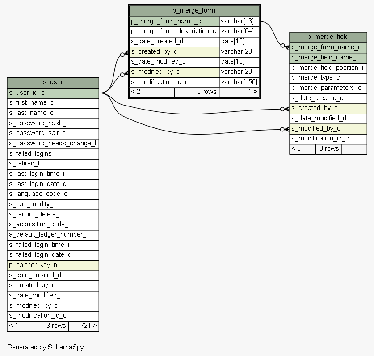Screen dimensions: 374x356
Task: Select the p_merge_field_position_i column
Action: point(328,68)
